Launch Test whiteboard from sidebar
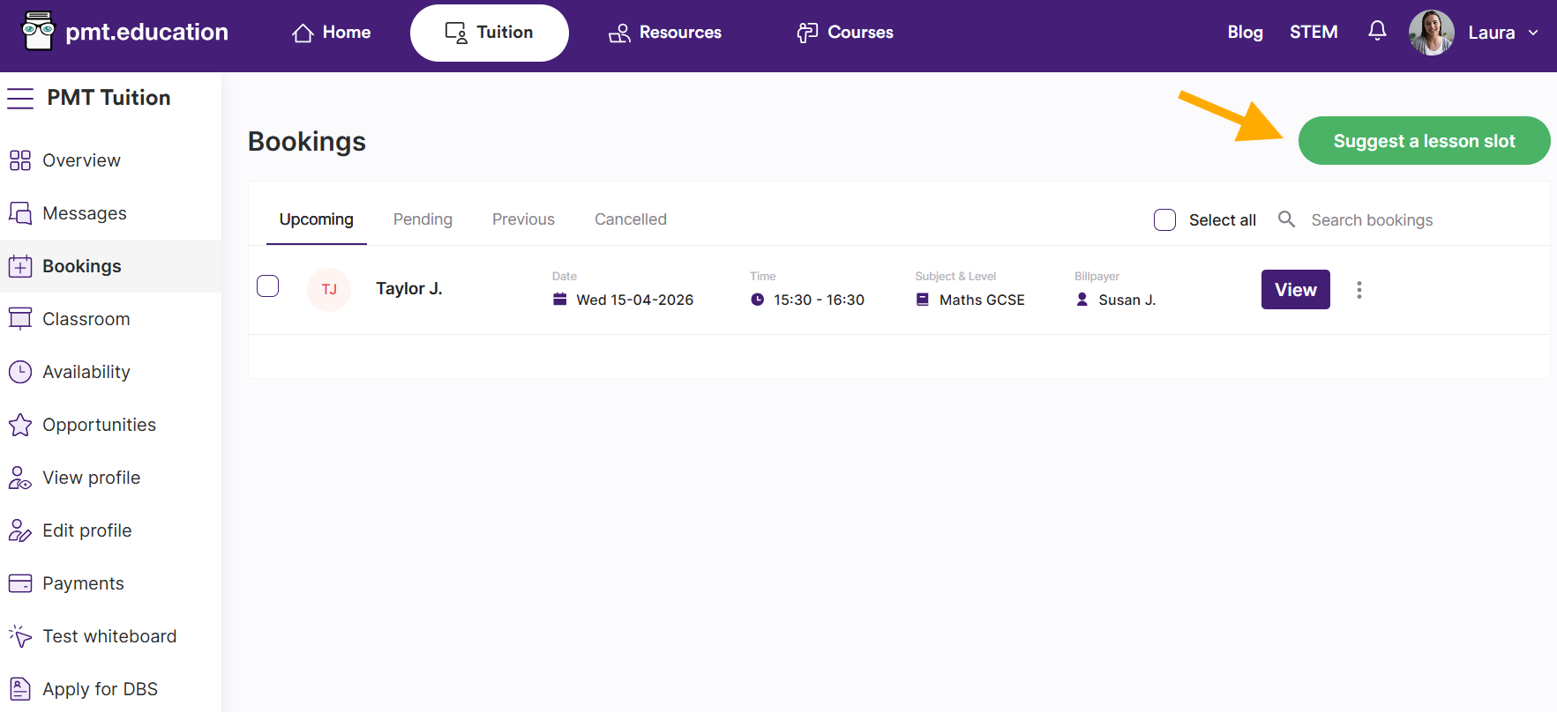This screenshot has width=1557, height=712. 109,636
